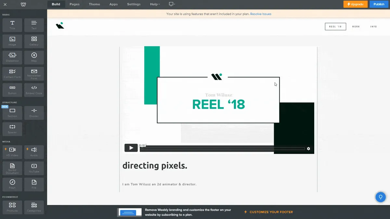Open the Help dropdown menu
Viewport: 390px width, 219px height.
pos(155,4)
